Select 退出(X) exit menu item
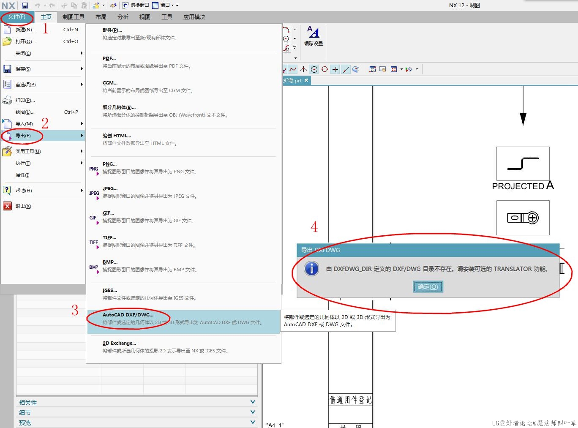Screen dimensions: 578x428 point(43,206)
